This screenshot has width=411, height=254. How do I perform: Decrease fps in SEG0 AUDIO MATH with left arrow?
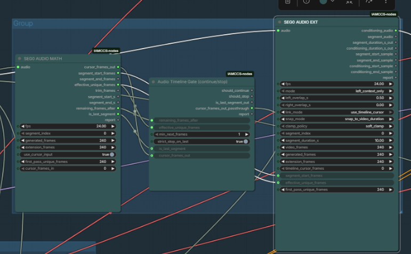(22, 126)
